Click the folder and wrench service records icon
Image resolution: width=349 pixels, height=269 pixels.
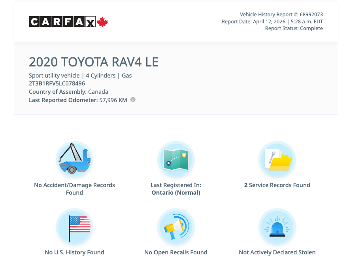pyautogui.click(x=277, y=160)
